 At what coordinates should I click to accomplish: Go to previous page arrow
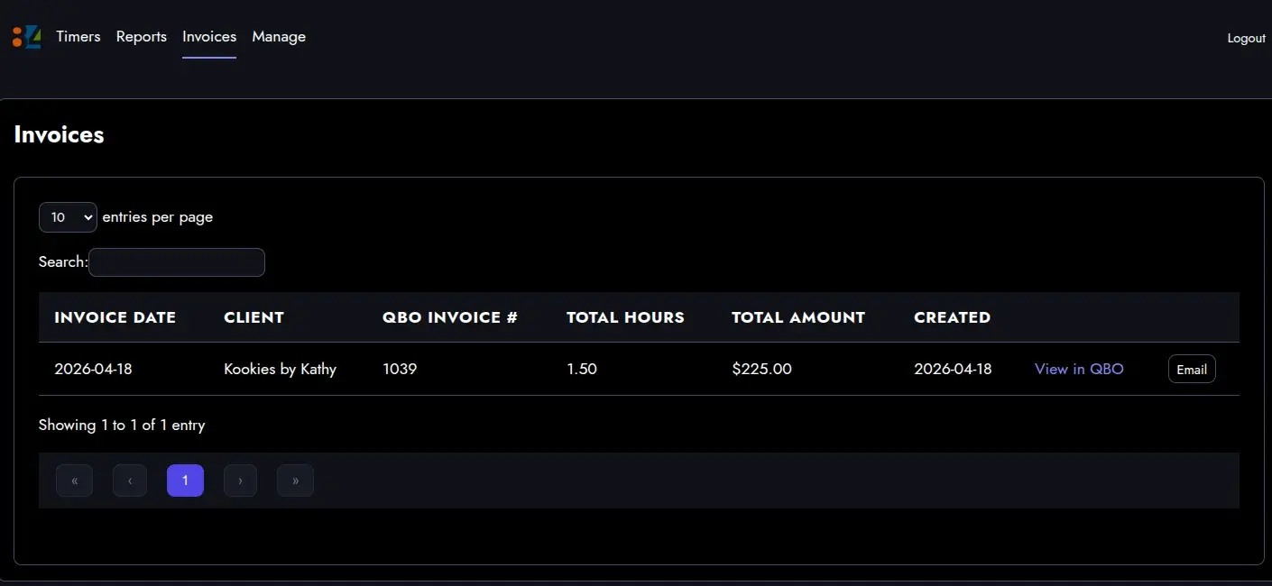130,481
